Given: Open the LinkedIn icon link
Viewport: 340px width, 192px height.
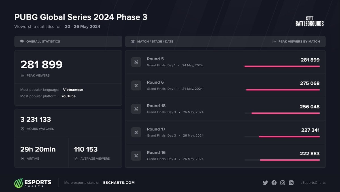Looking at the screenshot, I should (x=291, y=183).
